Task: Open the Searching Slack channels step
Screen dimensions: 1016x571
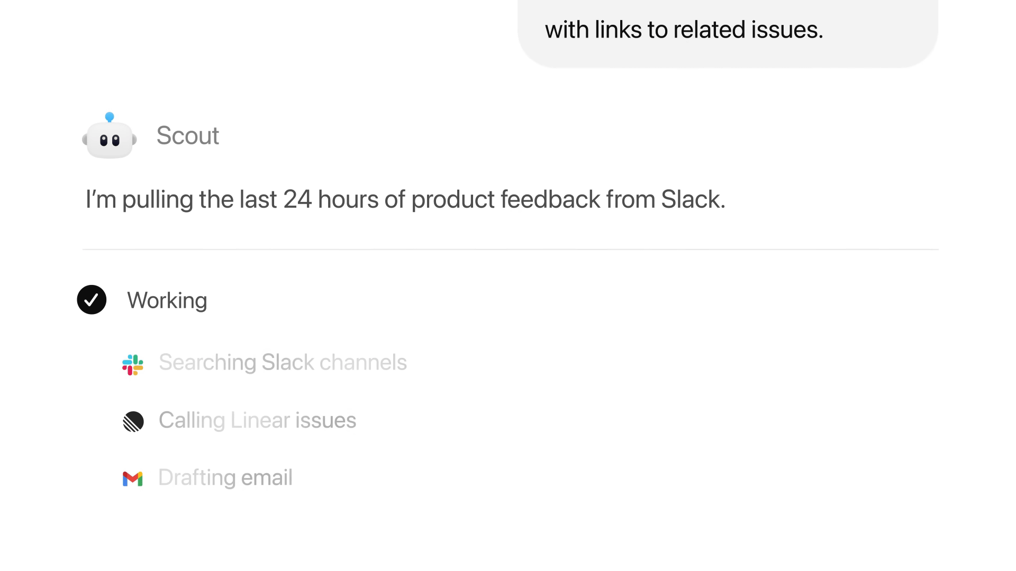Action: (283, 363)
